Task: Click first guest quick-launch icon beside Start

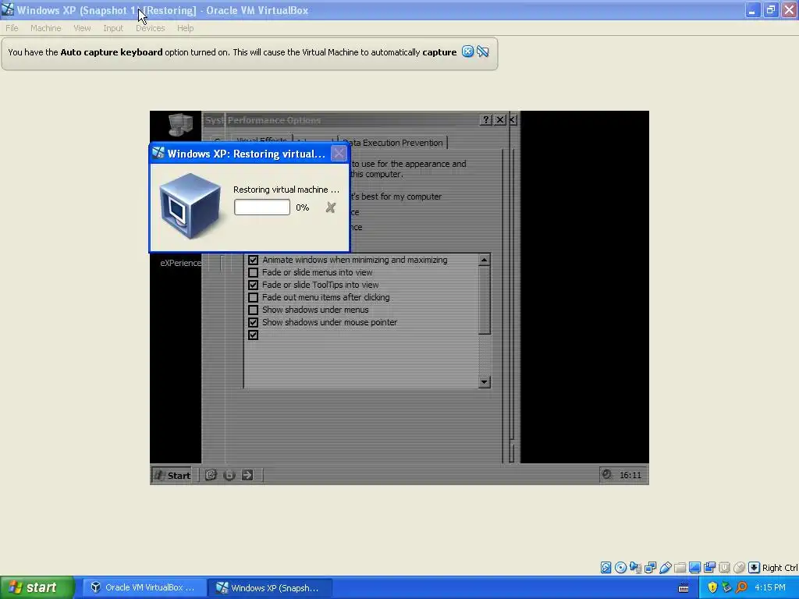Action: tap(211, 475)
